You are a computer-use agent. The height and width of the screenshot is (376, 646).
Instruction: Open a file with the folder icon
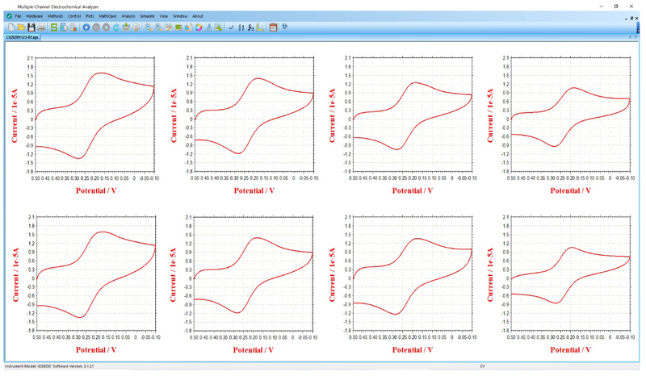pyautogui.click(x=22, y=27)
